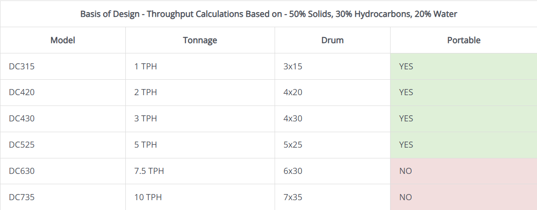Select the DC525 model cell
537x210 pixels.
pos(22,145)
